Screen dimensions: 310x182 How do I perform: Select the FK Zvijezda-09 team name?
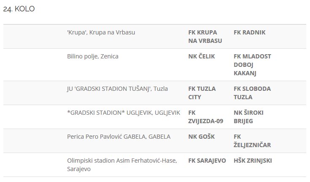(206, 117)
